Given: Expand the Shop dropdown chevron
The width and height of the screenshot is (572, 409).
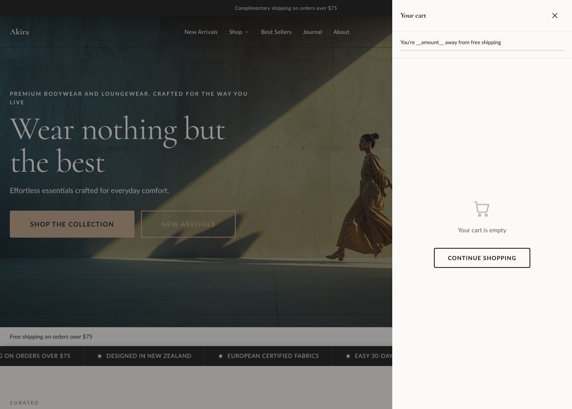Looking at the screenshot, I should point(247,32).
